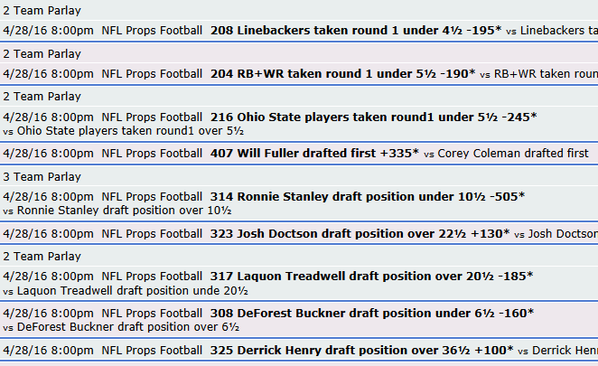Click the RB+WR taken round 1 under 5½ bet

(342, 73)
